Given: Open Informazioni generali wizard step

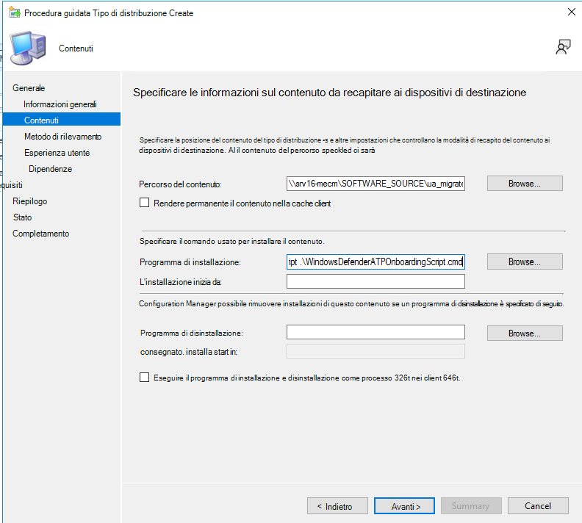Looking at the screenshot, I should tap(60, 104).
